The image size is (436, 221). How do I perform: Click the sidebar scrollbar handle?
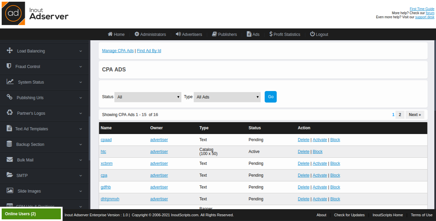click(89, 139)
